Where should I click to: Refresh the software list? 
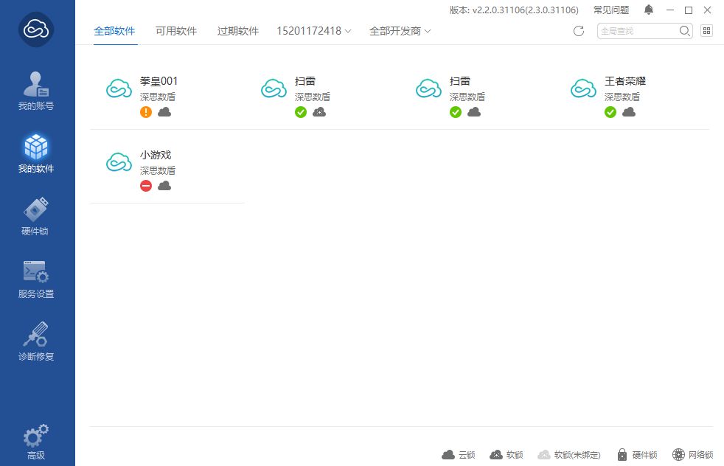[x=579, y=31]
